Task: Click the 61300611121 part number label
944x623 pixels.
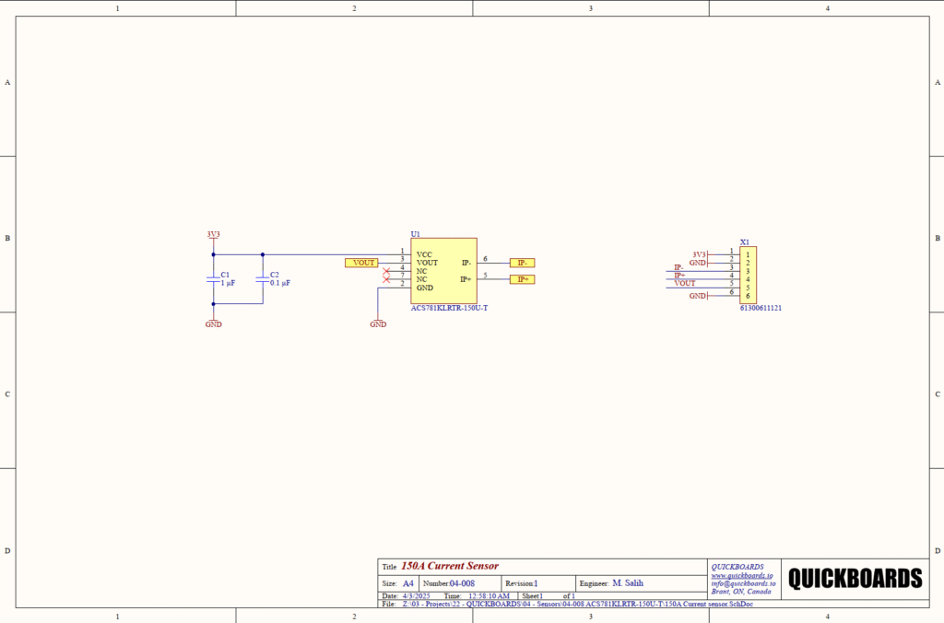Action: click(761, 309)
